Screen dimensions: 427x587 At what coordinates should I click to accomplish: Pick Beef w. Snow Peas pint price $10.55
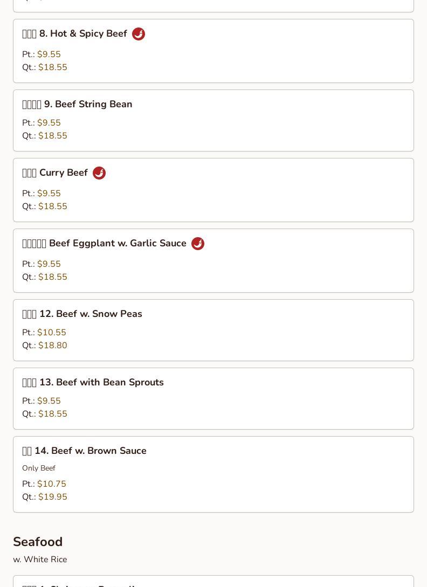(x=52, y=333)
